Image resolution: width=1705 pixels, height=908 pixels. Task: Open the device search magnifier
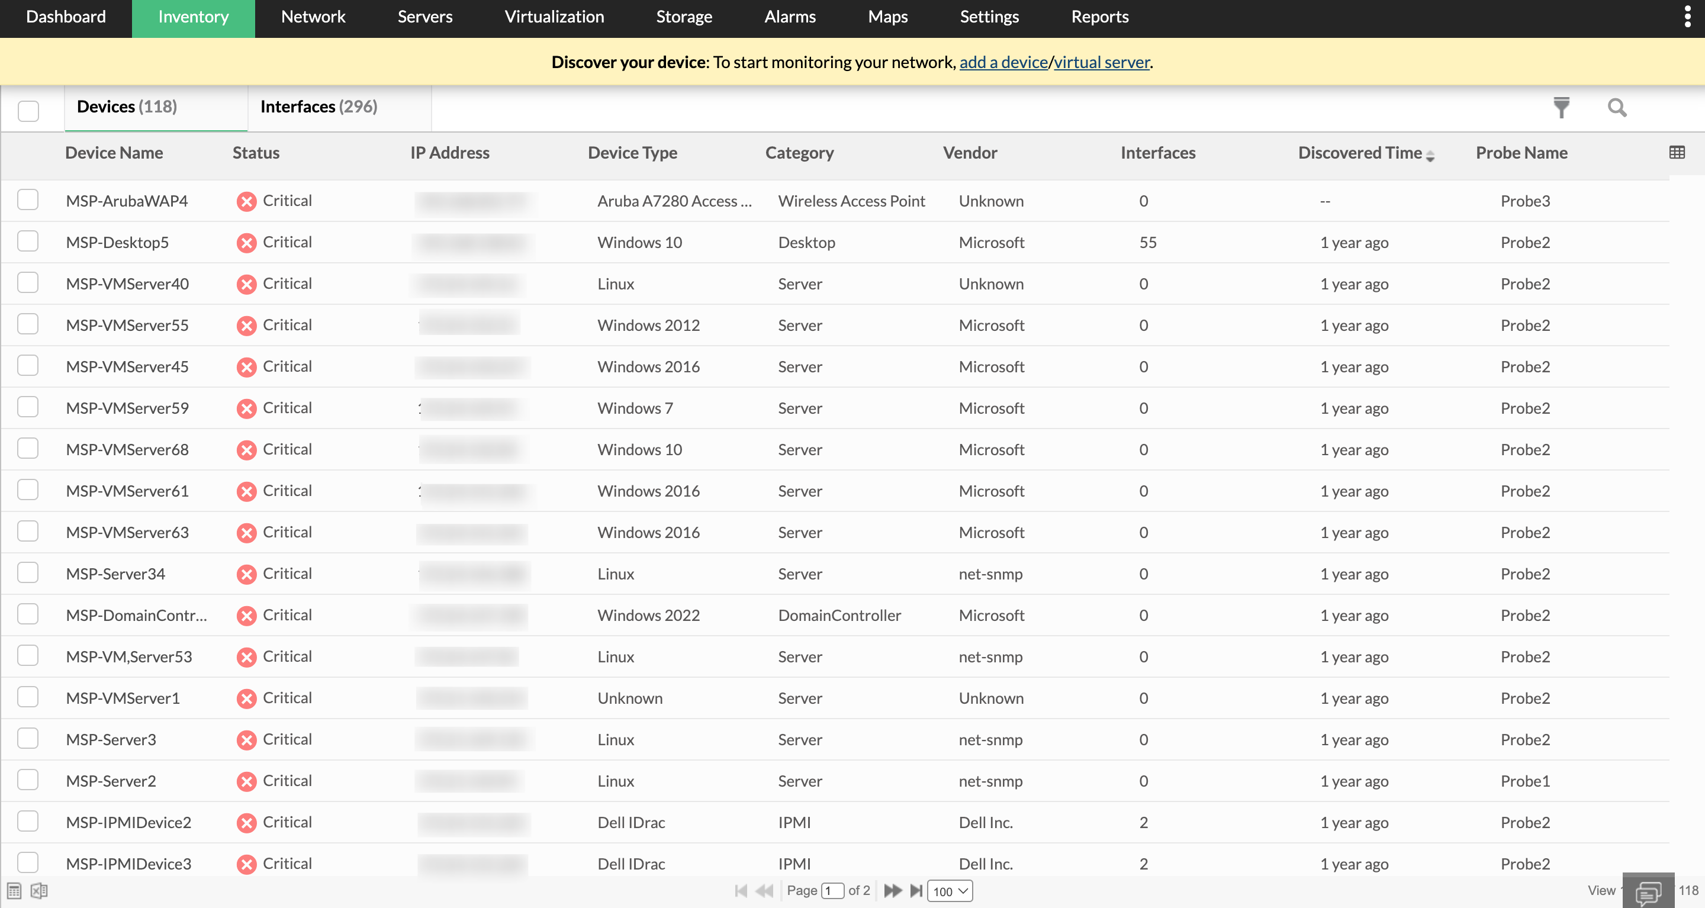(1616, 107)
